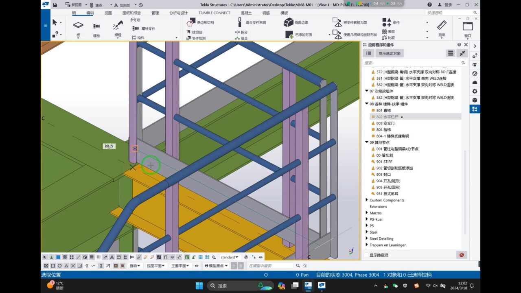Screen dimensions: 521x293
Task: Click the 倒角边缘 chamfer edge tool
Action: (296, 22)
